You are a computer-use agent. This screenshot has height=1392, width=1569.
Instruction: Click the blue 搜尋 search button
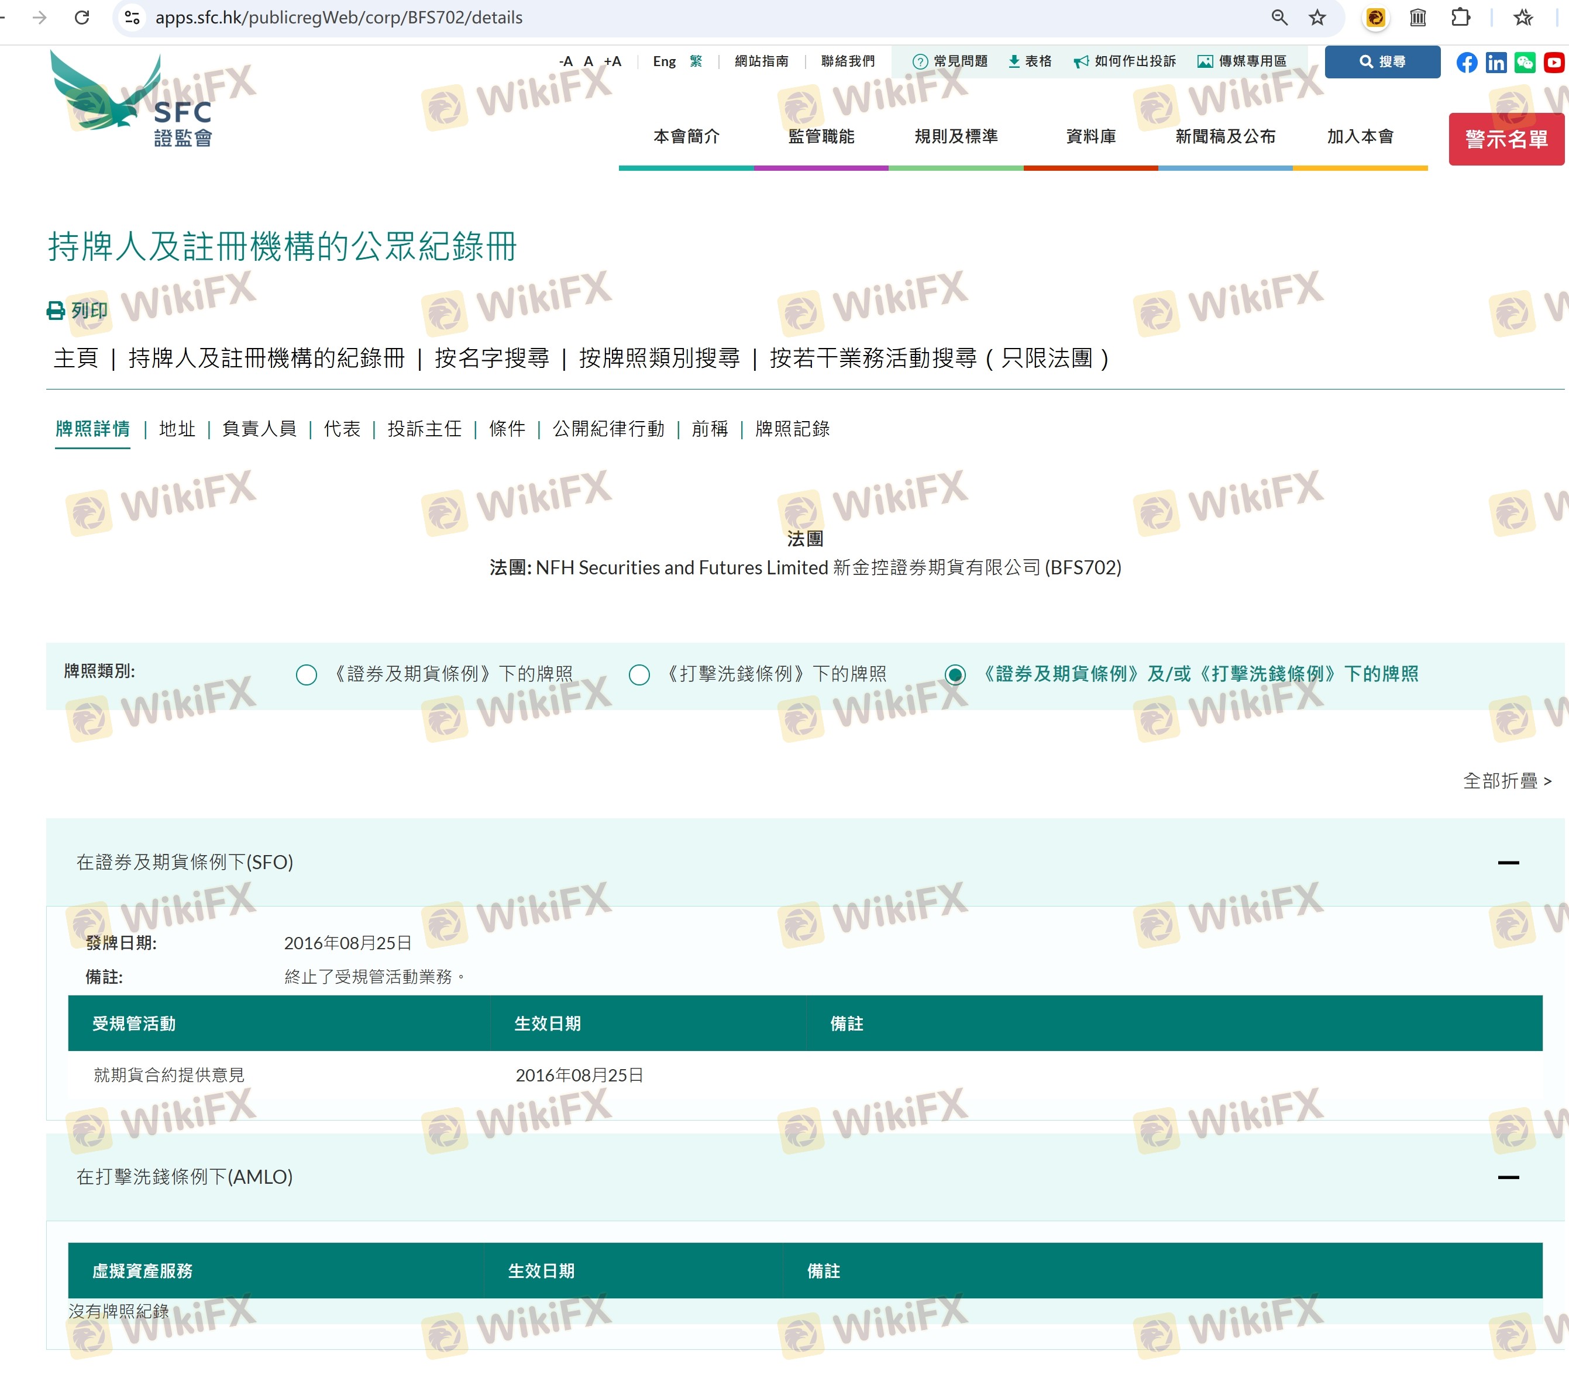(x=1382, y=61)
